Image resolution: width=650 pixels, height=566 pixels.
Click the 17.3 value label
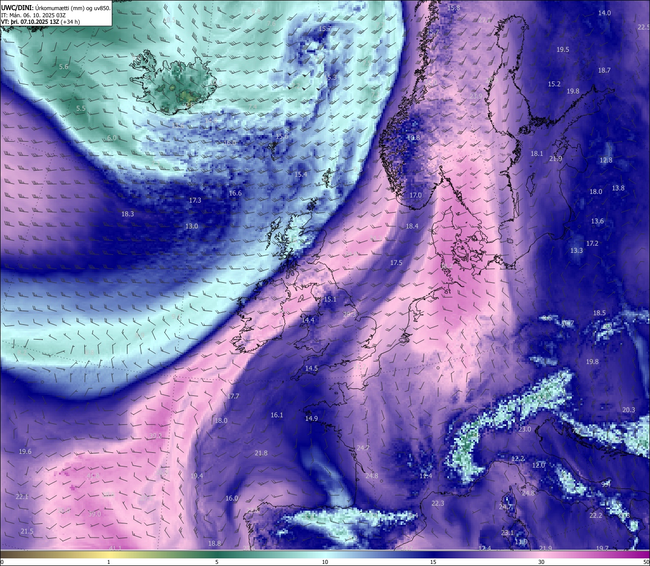195,200
